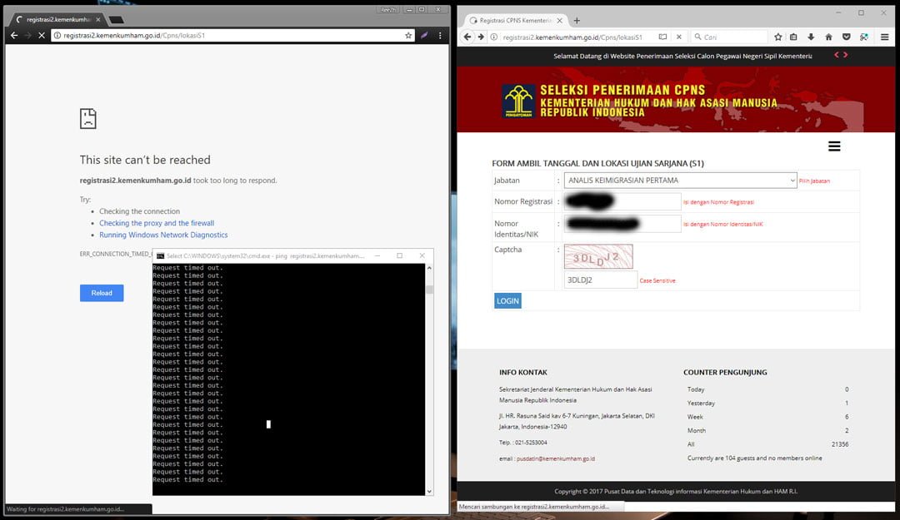The image size is (900, 520).
Task: Focus the Firefox 'Cari' search box
Action: pos(729,37)
